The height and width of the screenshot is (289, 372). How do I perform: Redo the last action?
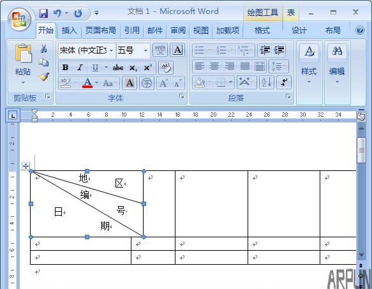click(x=78, y=13)
